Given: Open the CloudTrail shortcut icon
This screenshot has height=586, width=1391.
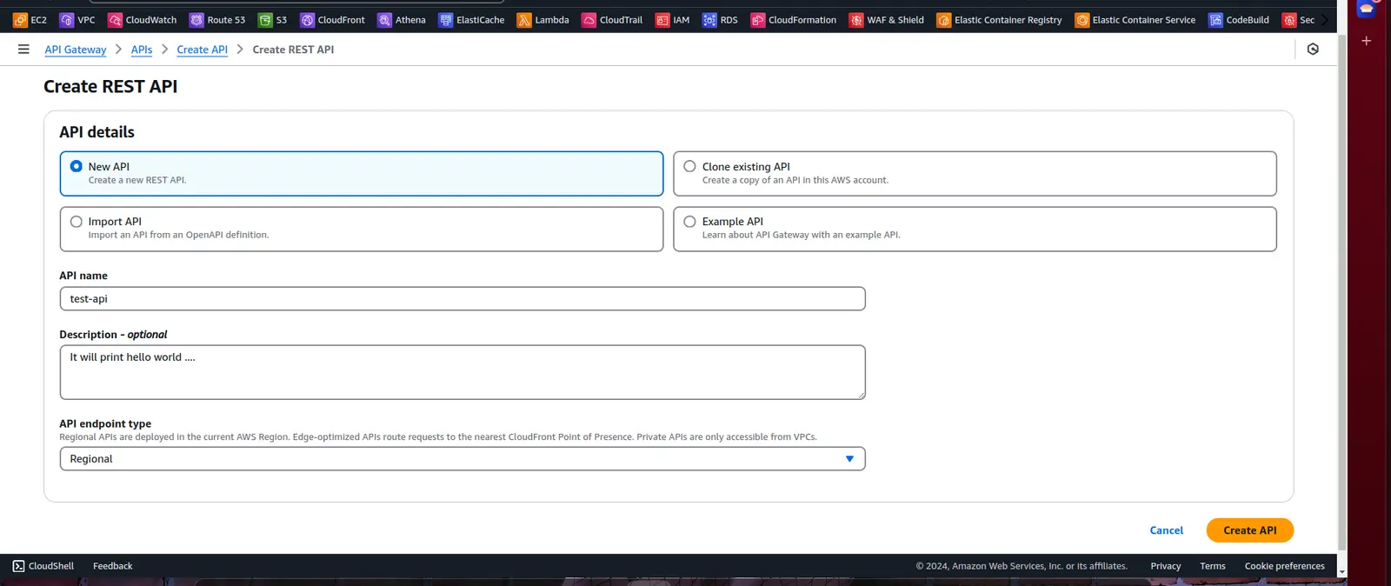Looking at the screenshot, I should coord(589,20).
